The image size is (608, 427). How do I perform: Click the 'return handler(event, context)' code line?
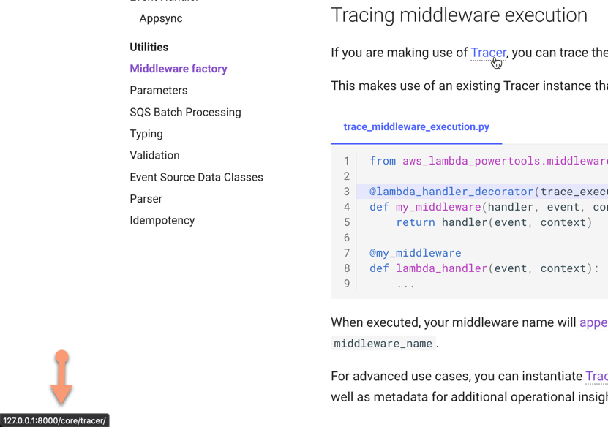494,222
